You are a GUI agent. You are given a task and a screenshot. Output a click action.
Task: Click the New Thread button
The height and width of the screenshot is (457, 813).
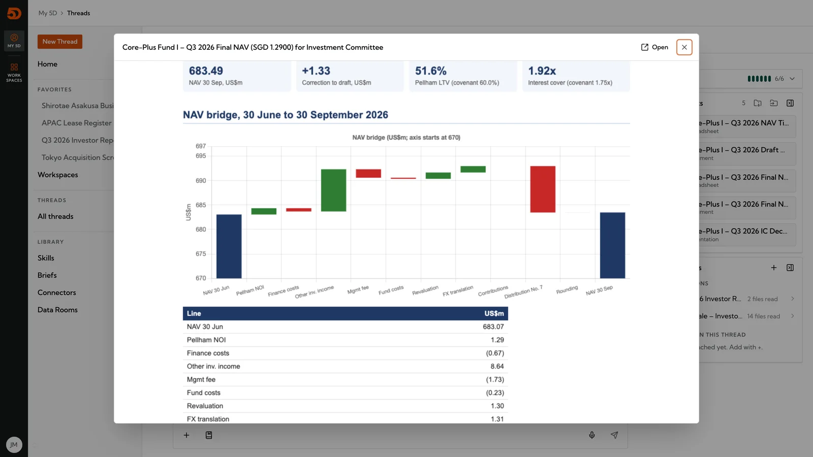(60, 42)
